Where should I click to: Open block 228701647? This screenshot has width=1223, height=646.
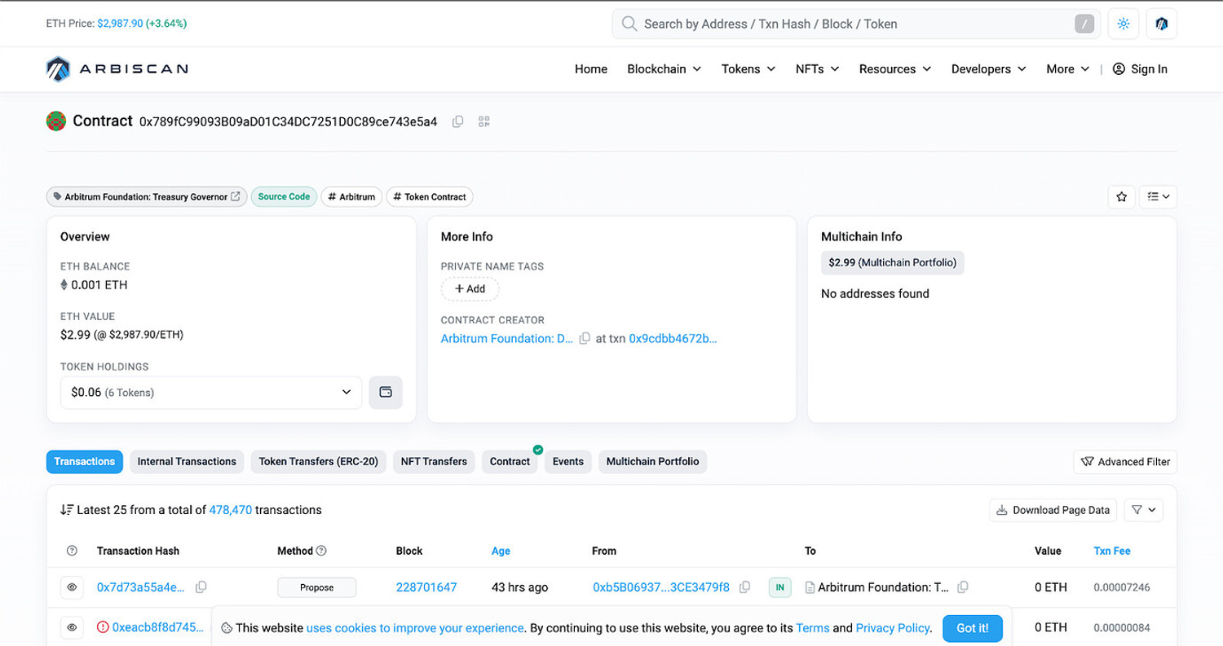pyautogui.click(x=426, y=587)
